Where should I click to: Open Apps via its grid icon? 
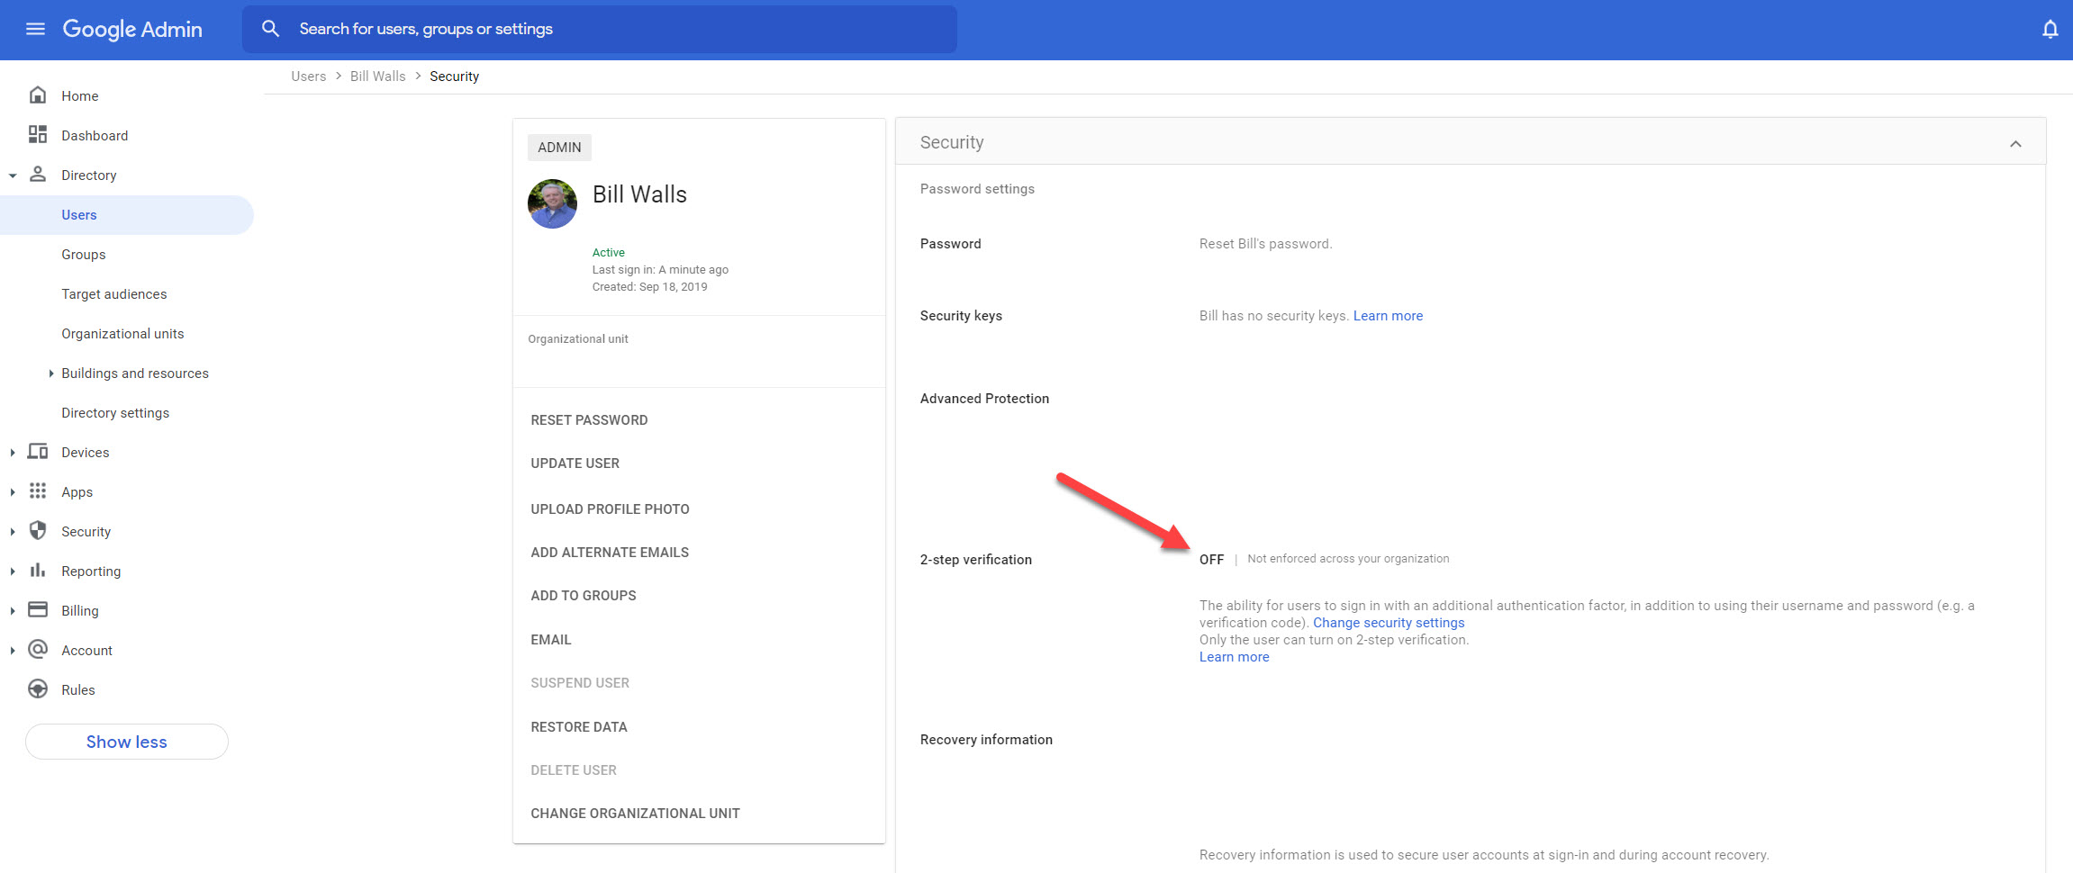pos(37,491)
